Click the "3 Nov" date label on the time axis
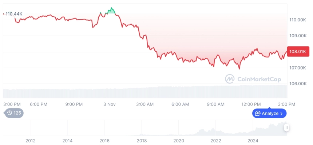This screenshot has height=145, width=313. pos(109,104)
